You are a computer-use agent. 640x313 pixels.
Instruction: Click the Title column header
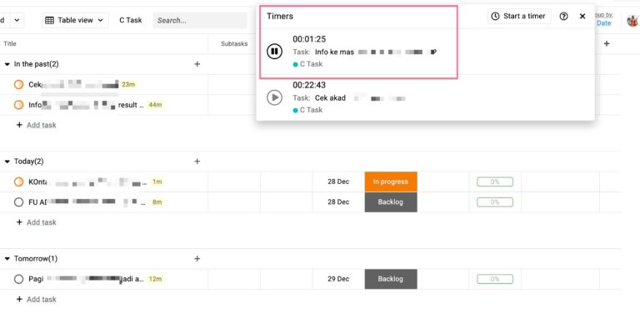[10, 43]
